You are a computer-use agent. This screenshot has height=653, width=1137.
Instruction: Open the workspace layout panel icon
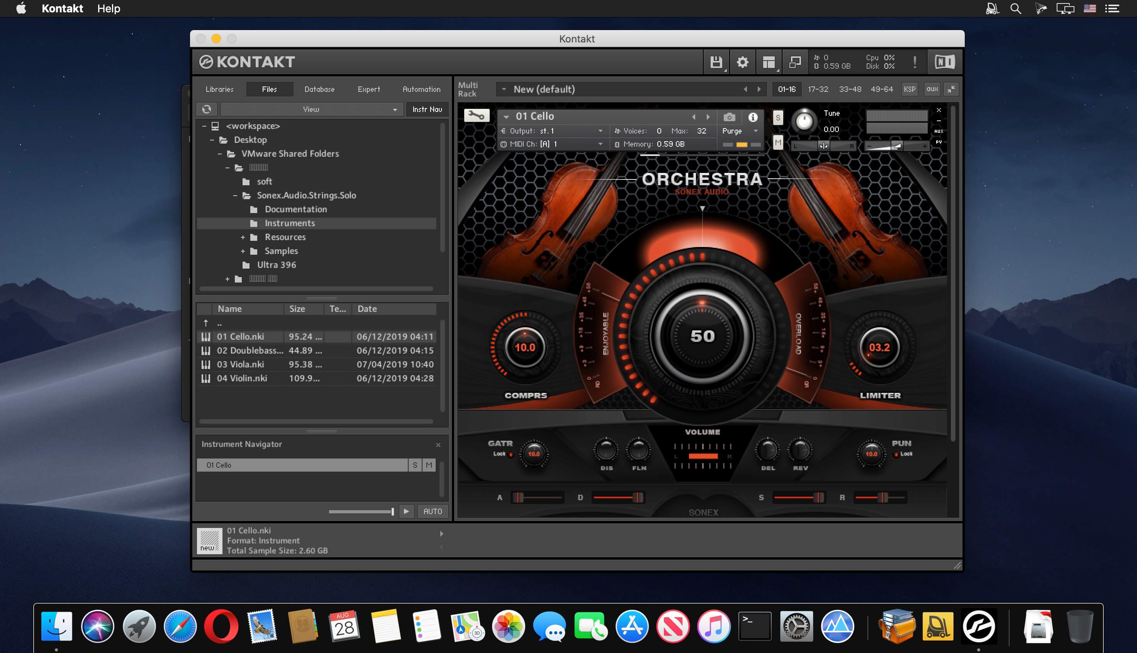(769, 62)
